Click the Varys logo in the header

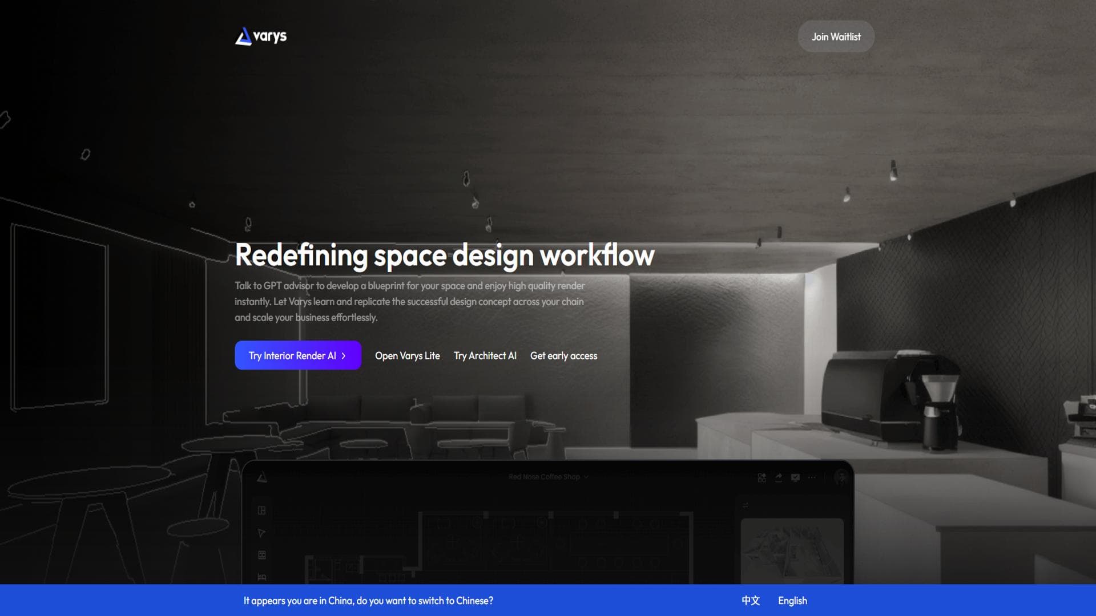click(x=261, y=37)
